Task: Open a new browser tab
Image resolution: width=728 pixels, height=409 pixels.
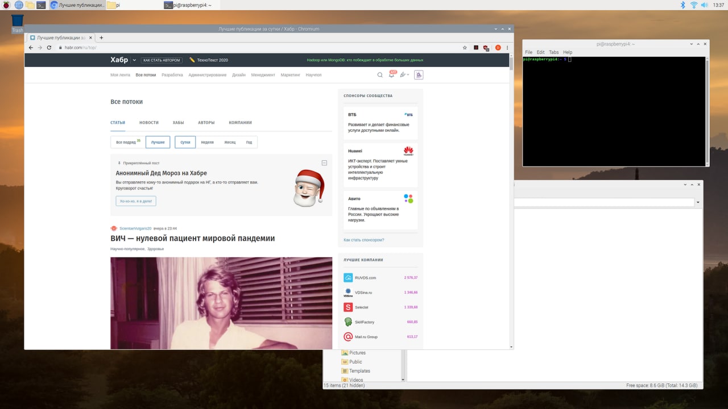Action: [x=101, y=37]
